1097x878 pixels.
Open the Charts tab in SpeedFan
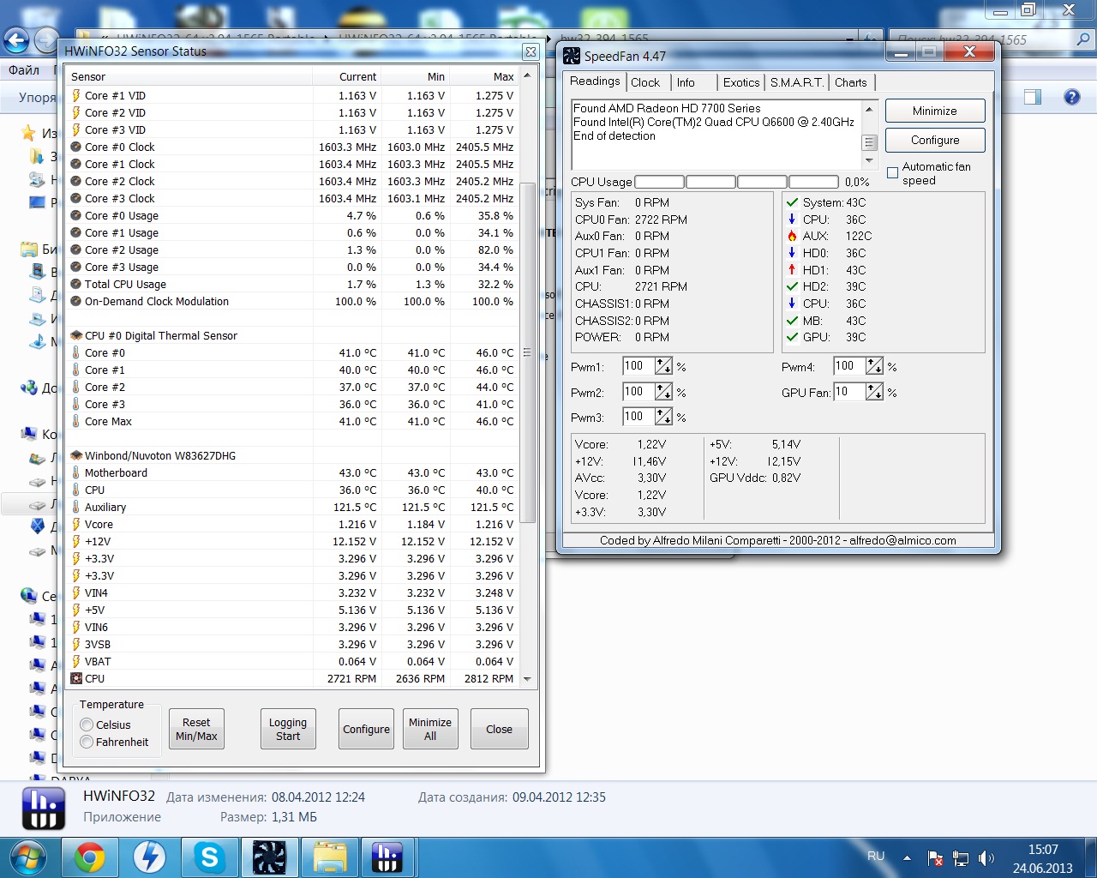point(850,82)
